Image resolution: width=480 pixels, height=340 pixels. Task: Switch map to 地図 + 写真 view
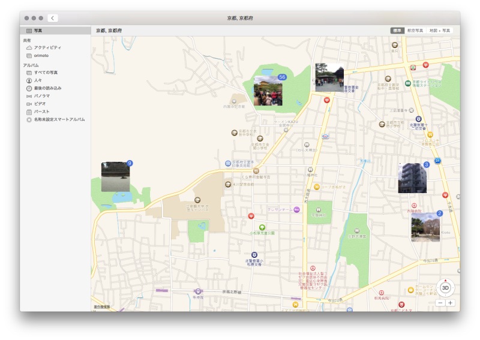pyautogui.click(x=440, y=31)
